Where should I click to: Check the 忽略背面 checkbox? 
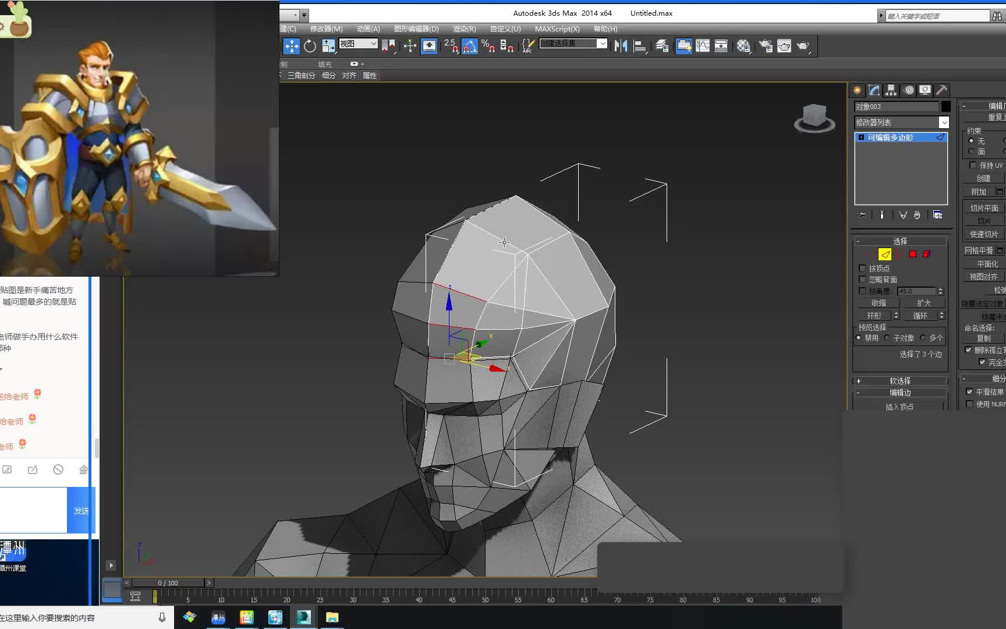point(862,280)
